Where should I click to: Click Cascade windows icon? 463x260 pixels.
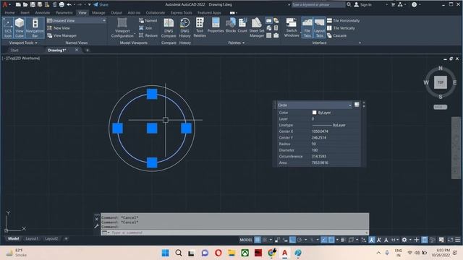pos(330,35)
